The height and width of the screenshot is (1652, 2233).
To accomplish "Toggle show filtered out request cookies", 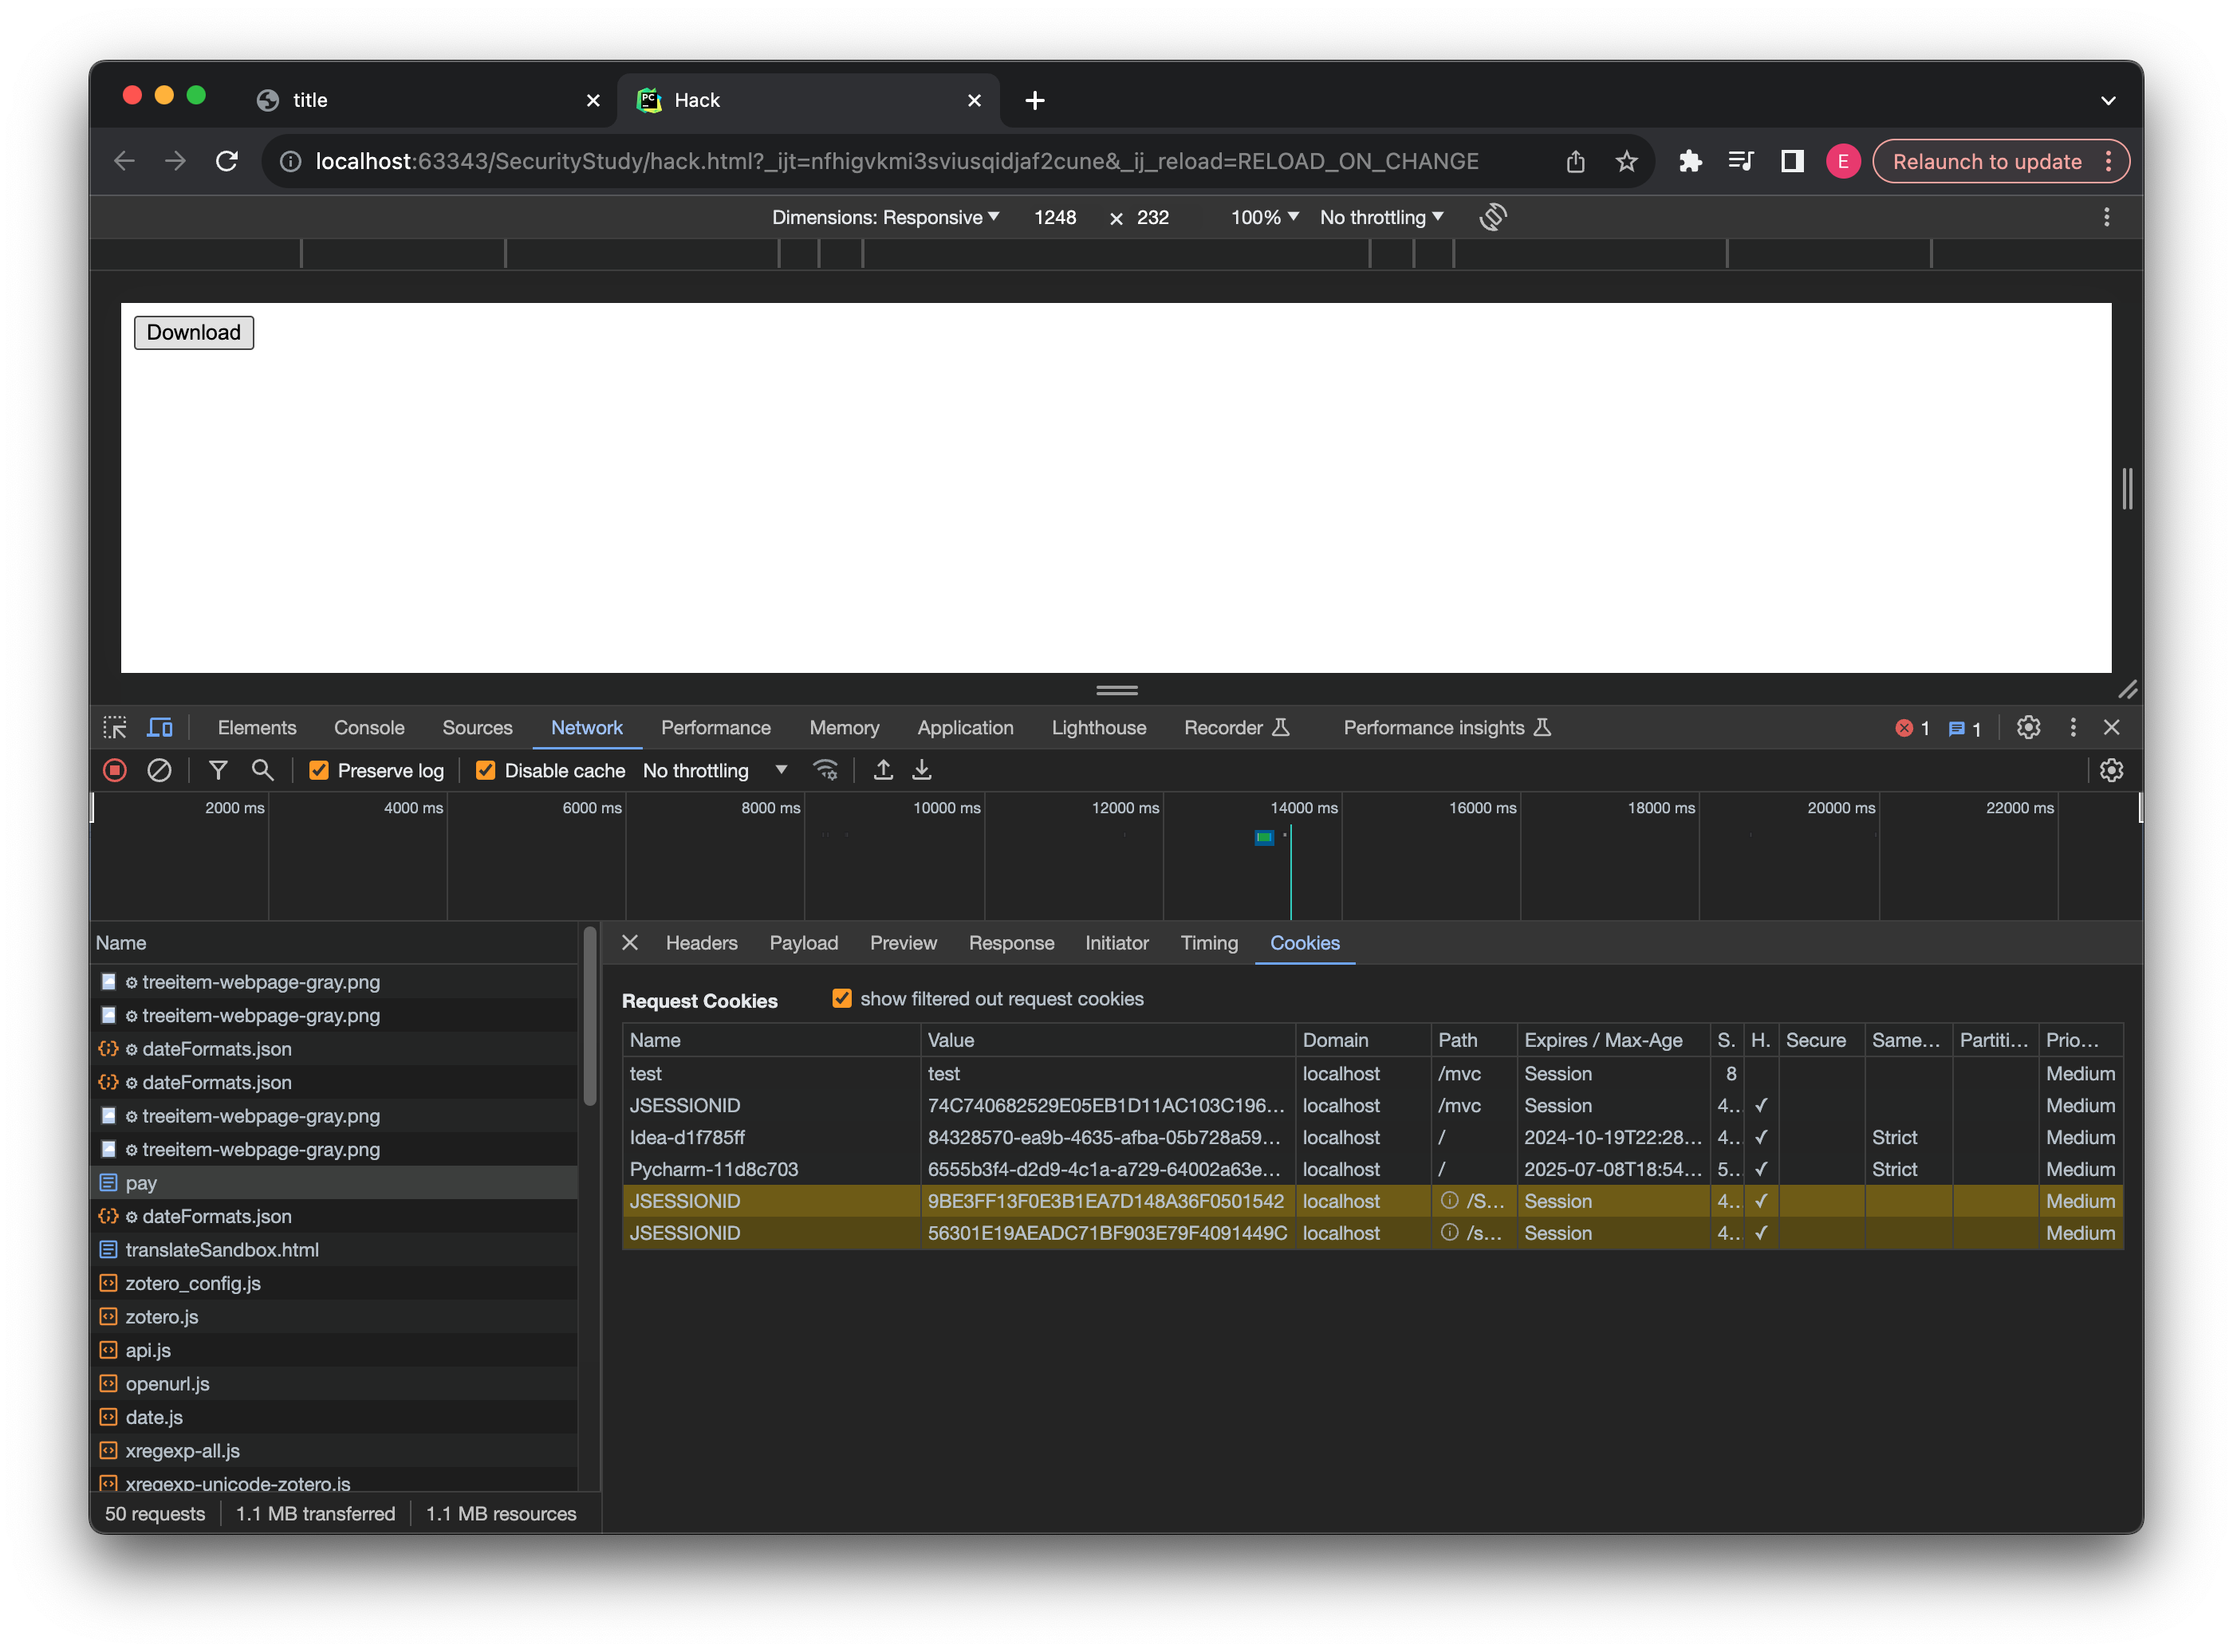I will 842,998.
